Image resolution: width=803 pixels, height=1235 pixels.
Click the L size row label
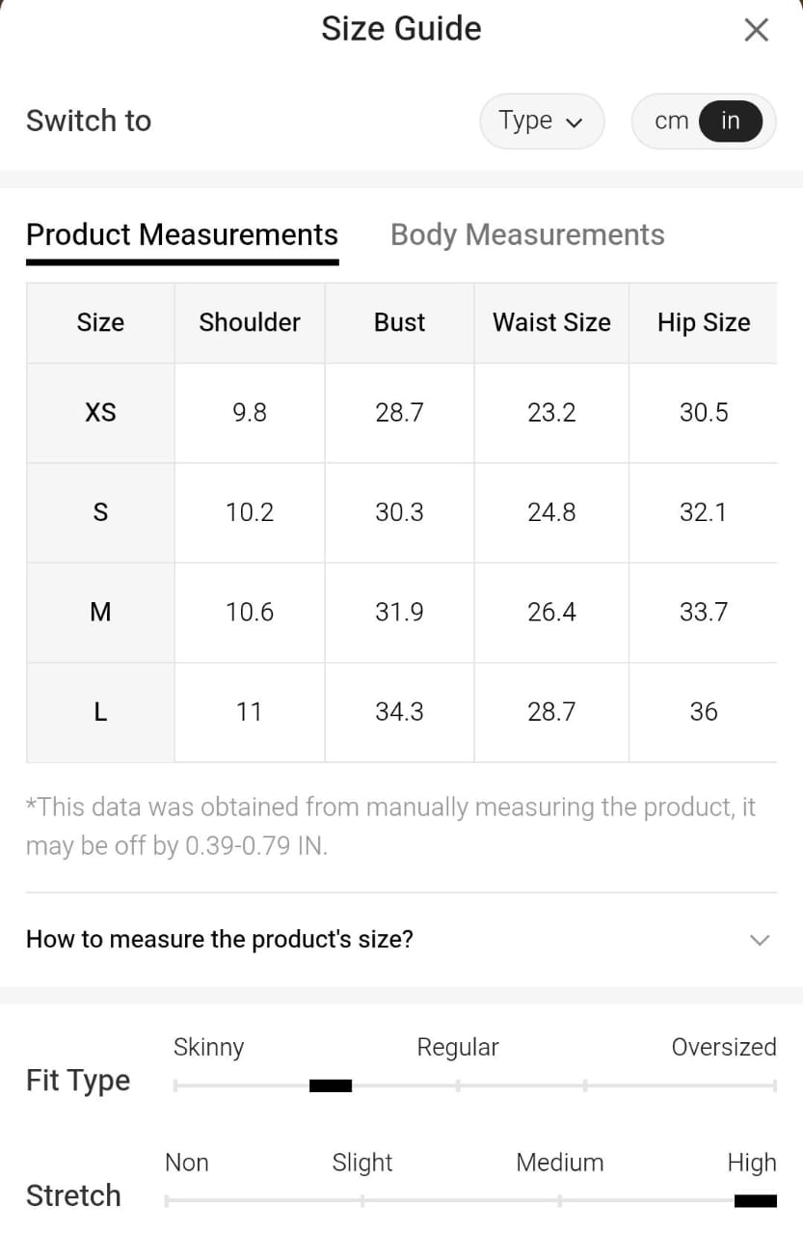100,712
